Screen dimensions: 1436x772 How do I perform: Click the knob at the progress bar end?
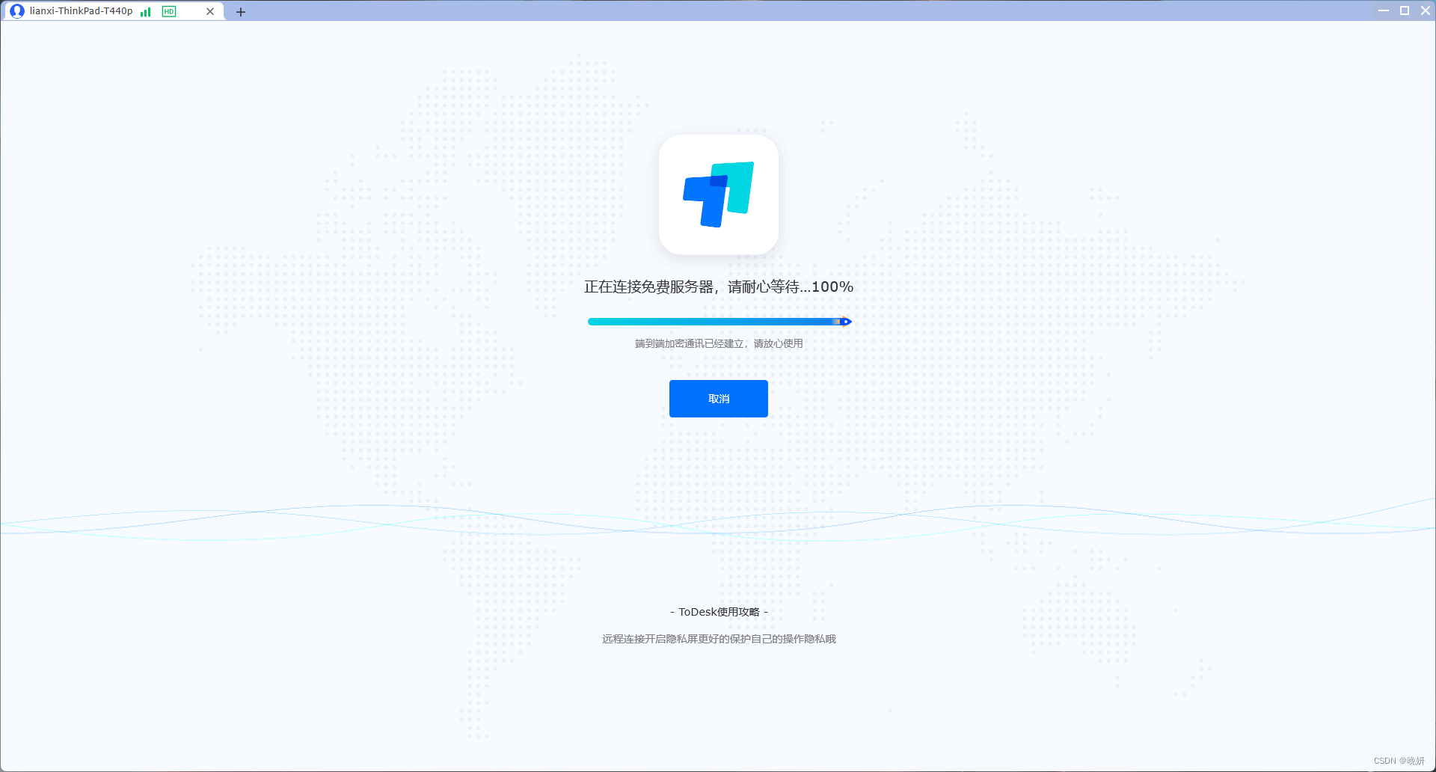846,321
